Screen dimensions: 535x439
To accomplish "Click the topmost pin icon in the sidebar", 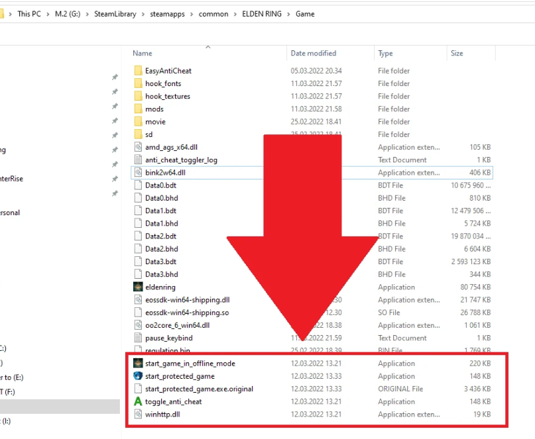I will click(x=115, y=77).
